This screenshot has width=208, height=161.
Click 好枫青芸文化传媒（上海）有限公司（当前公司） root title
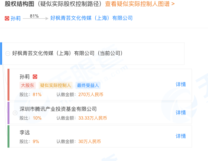67,53
